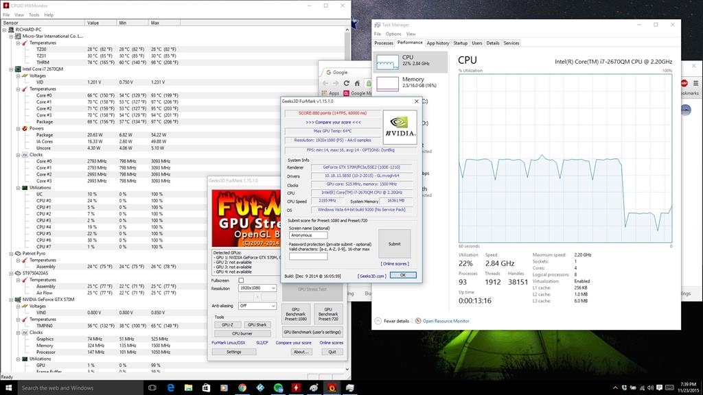Screen dimensions: 703x395
Task: Open the volume control in the system tray
Action: pos(651,388)
